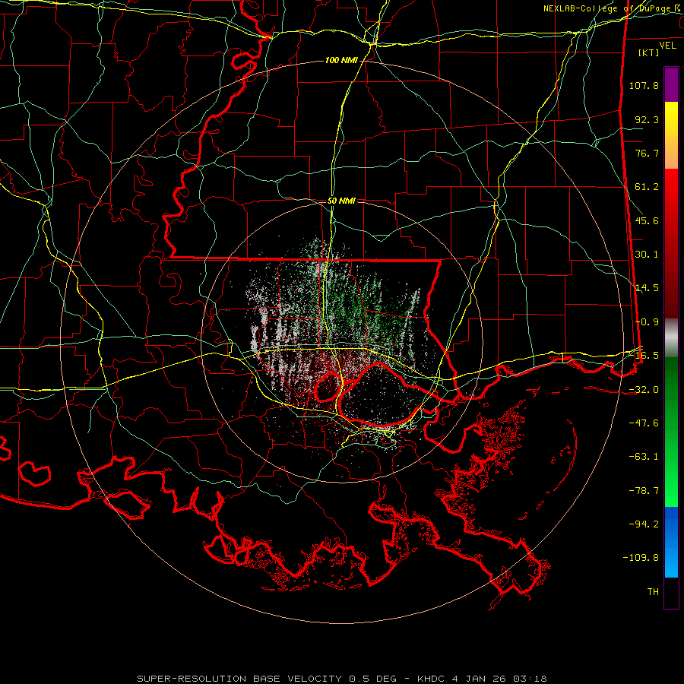
Task: Click the -32.0 velocity scale value
Action: [644, 390]
